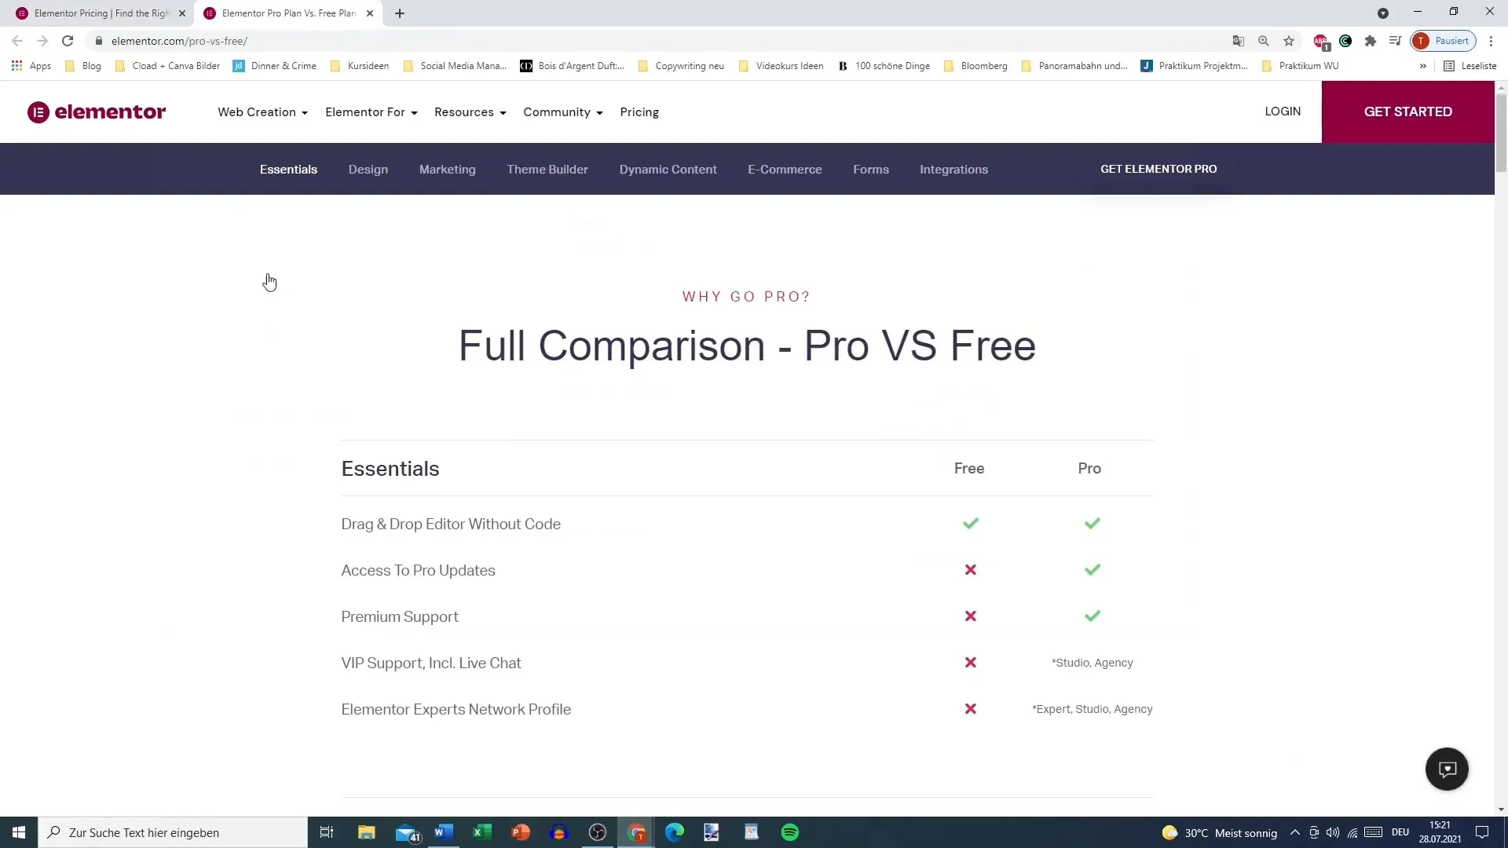Click Pausiert profile button
Screen dimensions: 1508x848
(x=1443, y=41)
